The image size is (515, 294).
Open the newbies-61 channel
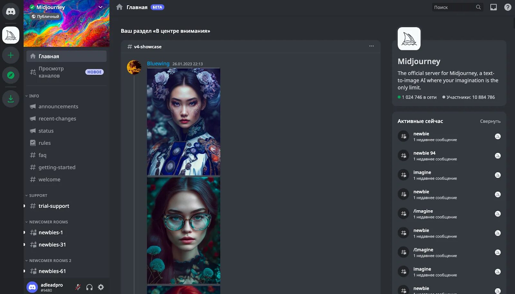click(x=66, y=271)
